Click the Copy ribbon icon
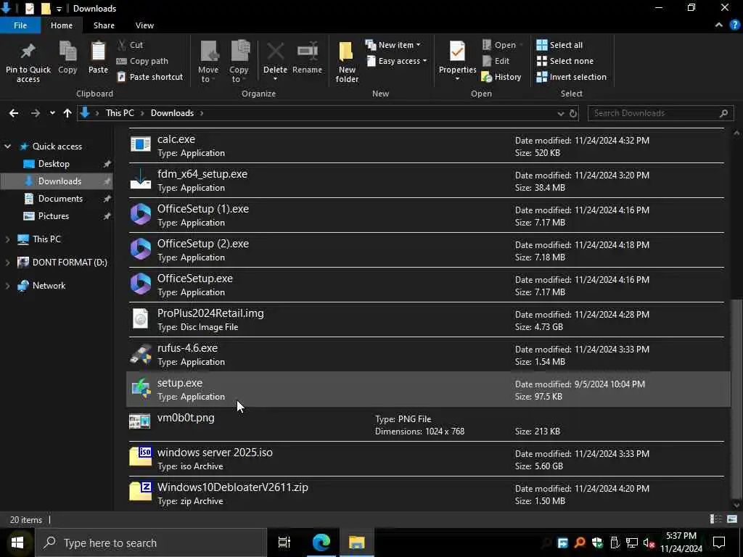The width and height of the screenshot is (743, 557). click(x=67, y=51)
